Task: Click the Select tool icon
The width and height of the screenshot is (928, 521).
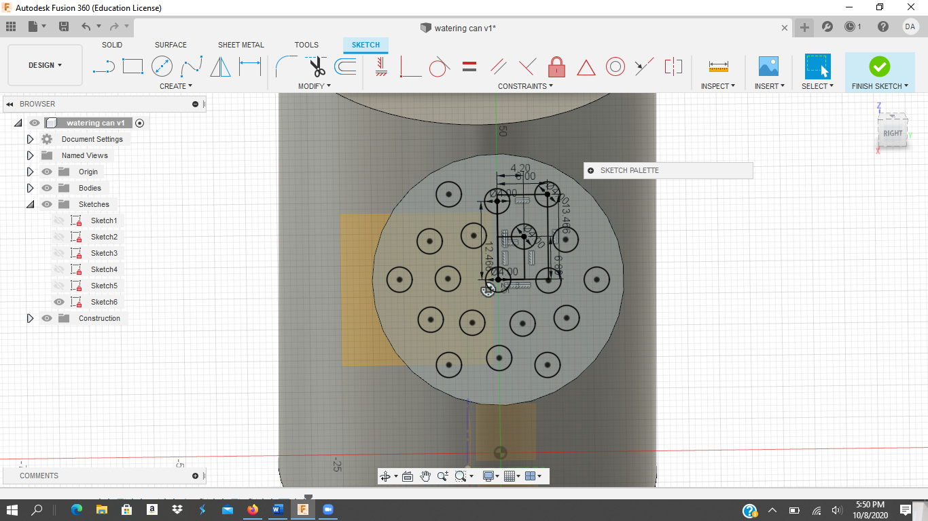Action: coord(817,66)
